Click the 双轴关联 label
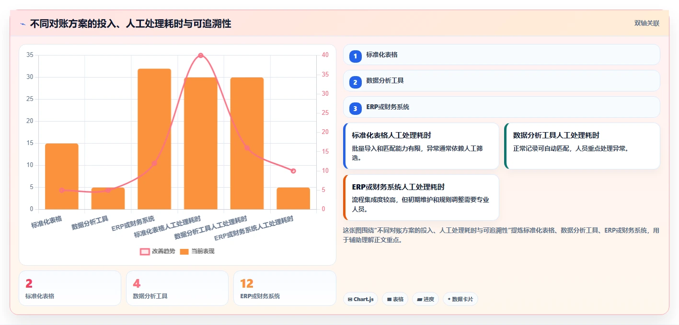679x325 pixels. [647, 23]
